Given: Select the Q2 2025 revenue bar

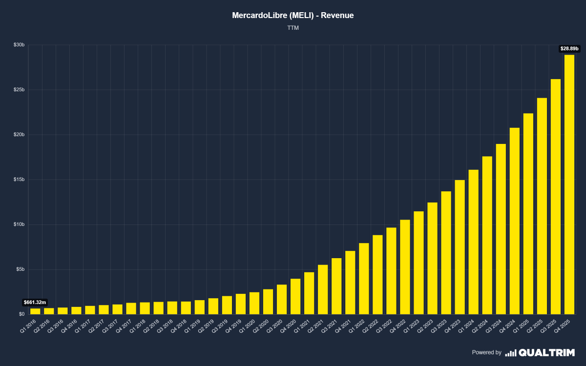Looking at the screenshot, I should [x=542, y=206].
